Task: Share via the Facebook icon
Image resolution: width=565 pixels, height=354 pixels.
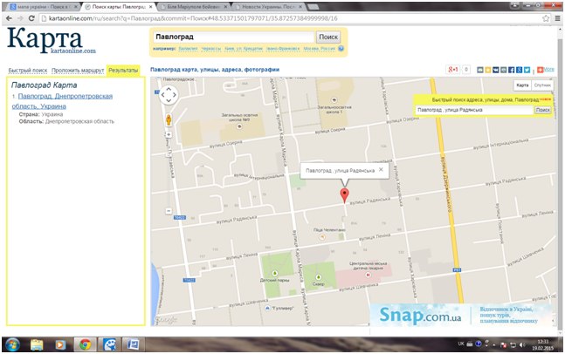Action: 512,70
